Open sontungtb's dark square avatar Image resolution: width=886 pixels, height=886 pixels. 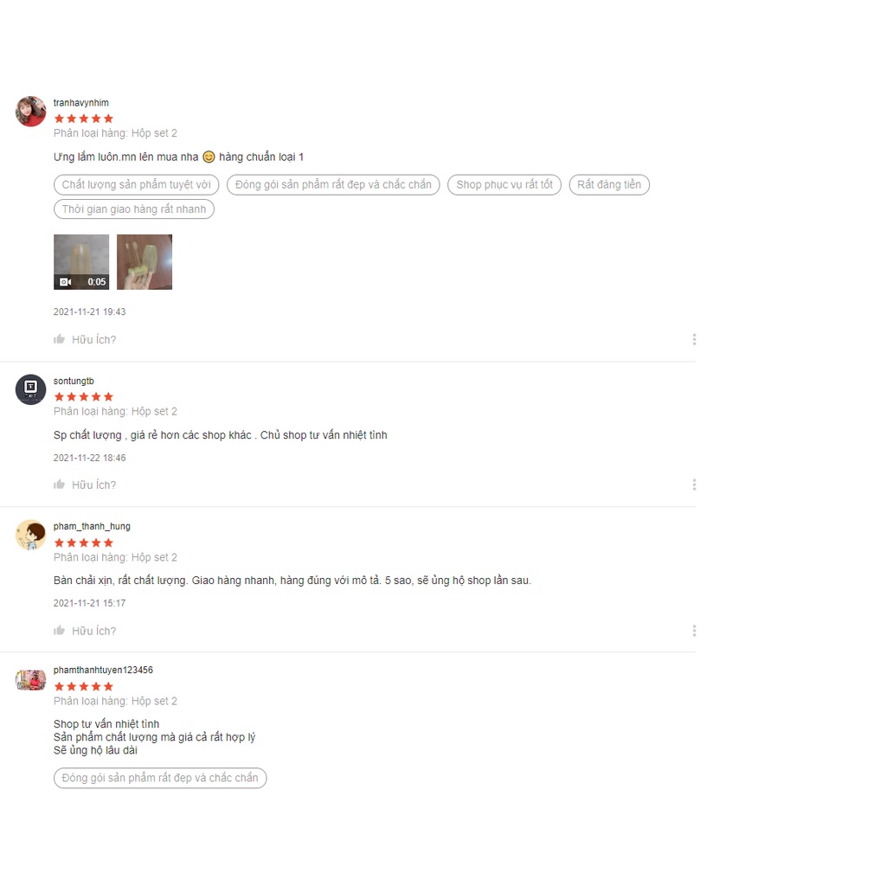pyautogui.click(x=30, y=389)
